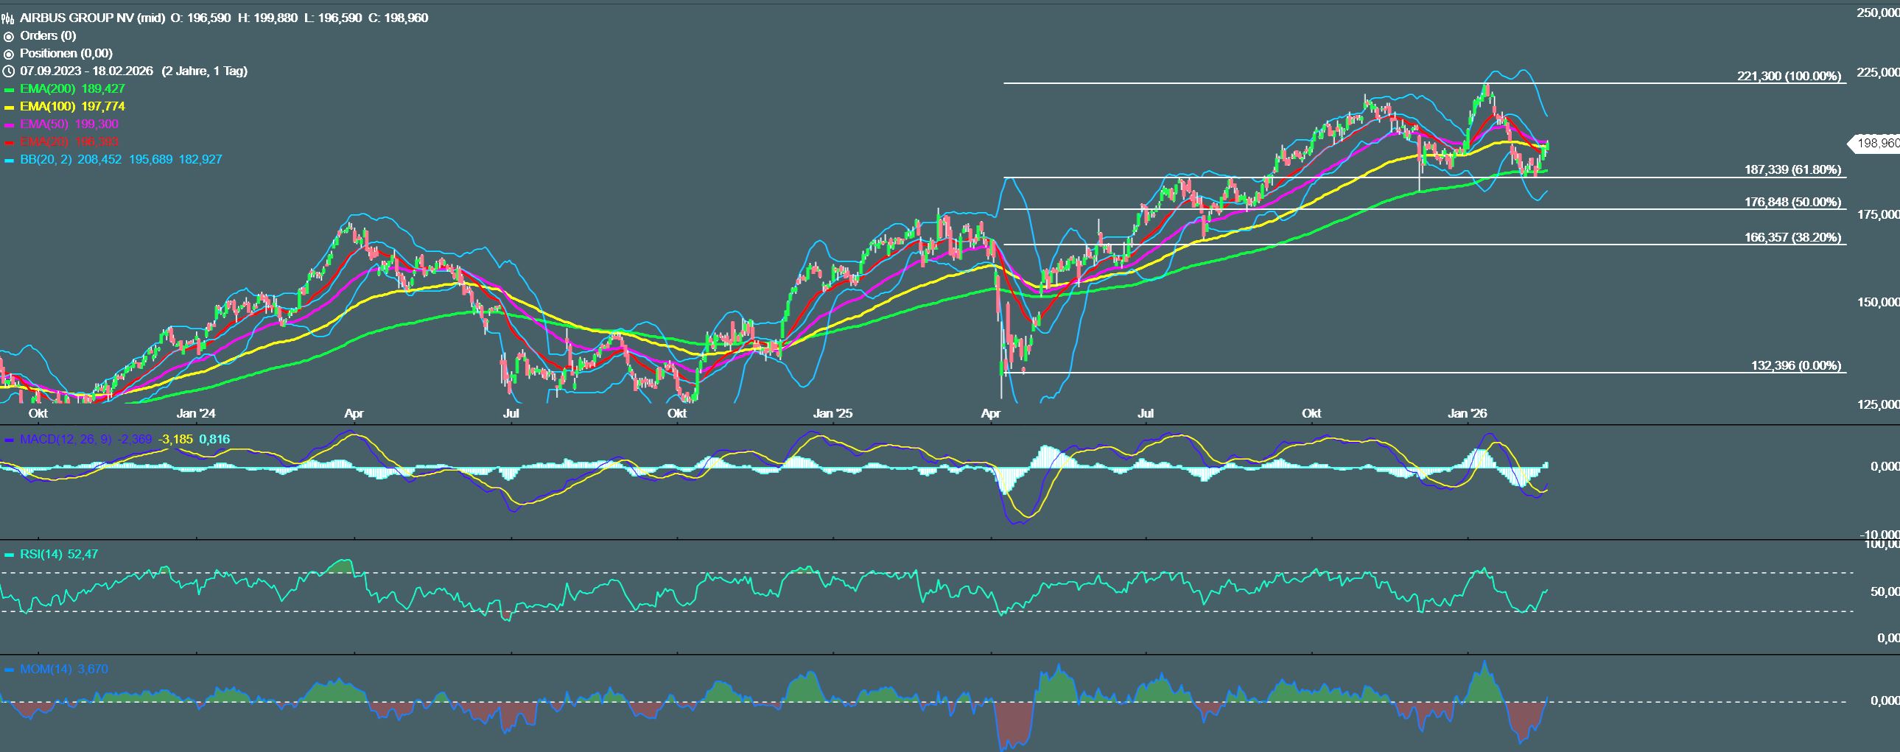Click the green EMA(200) legend marker
The image size is (1900, 752).
point(9,89)
